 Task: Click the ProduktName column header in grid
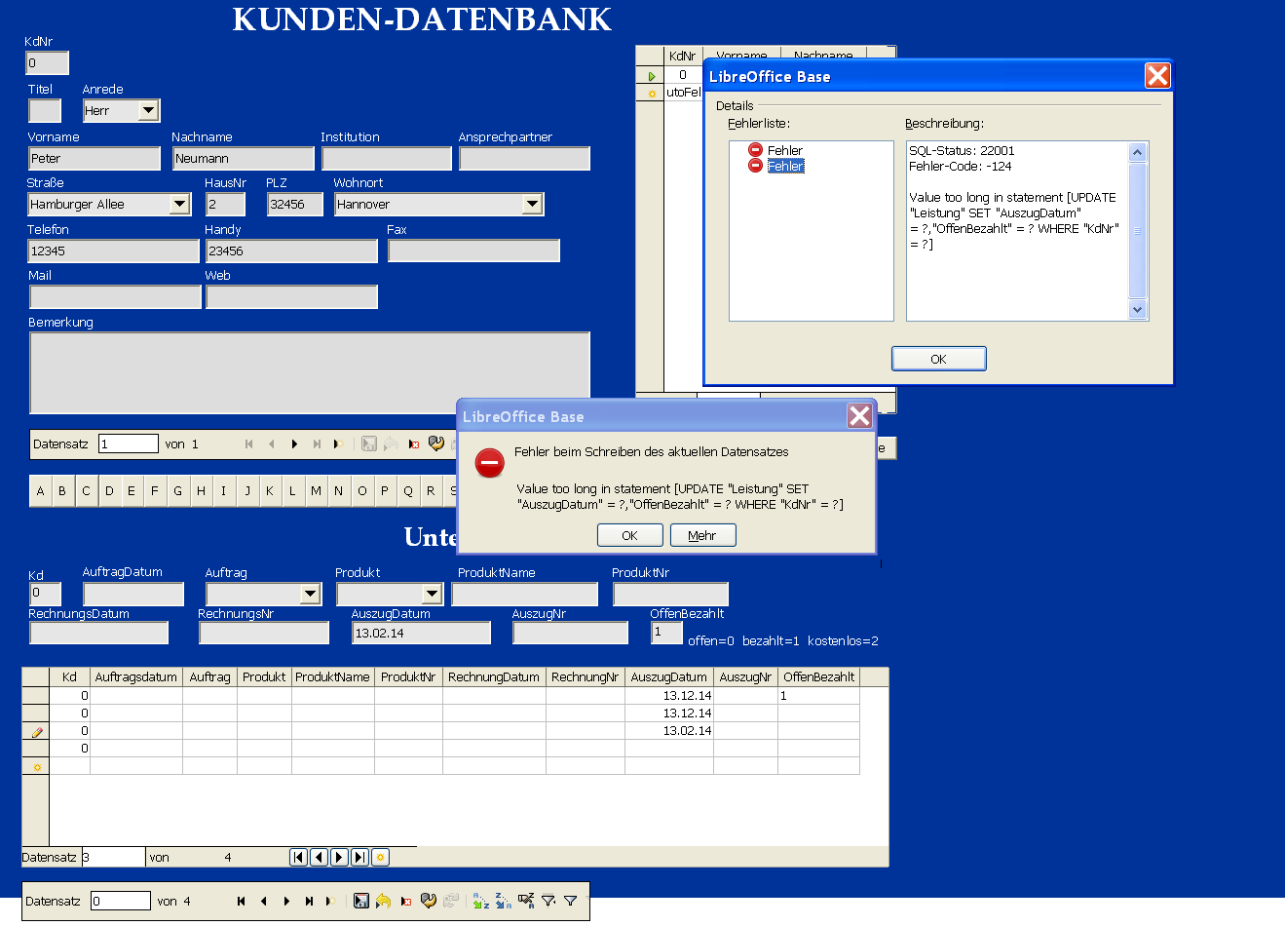333,677
